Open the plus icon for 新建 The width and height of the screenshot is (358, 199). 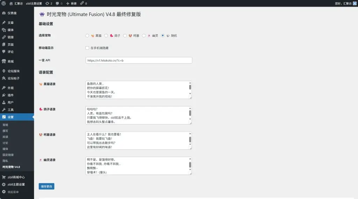pos(67,3)
